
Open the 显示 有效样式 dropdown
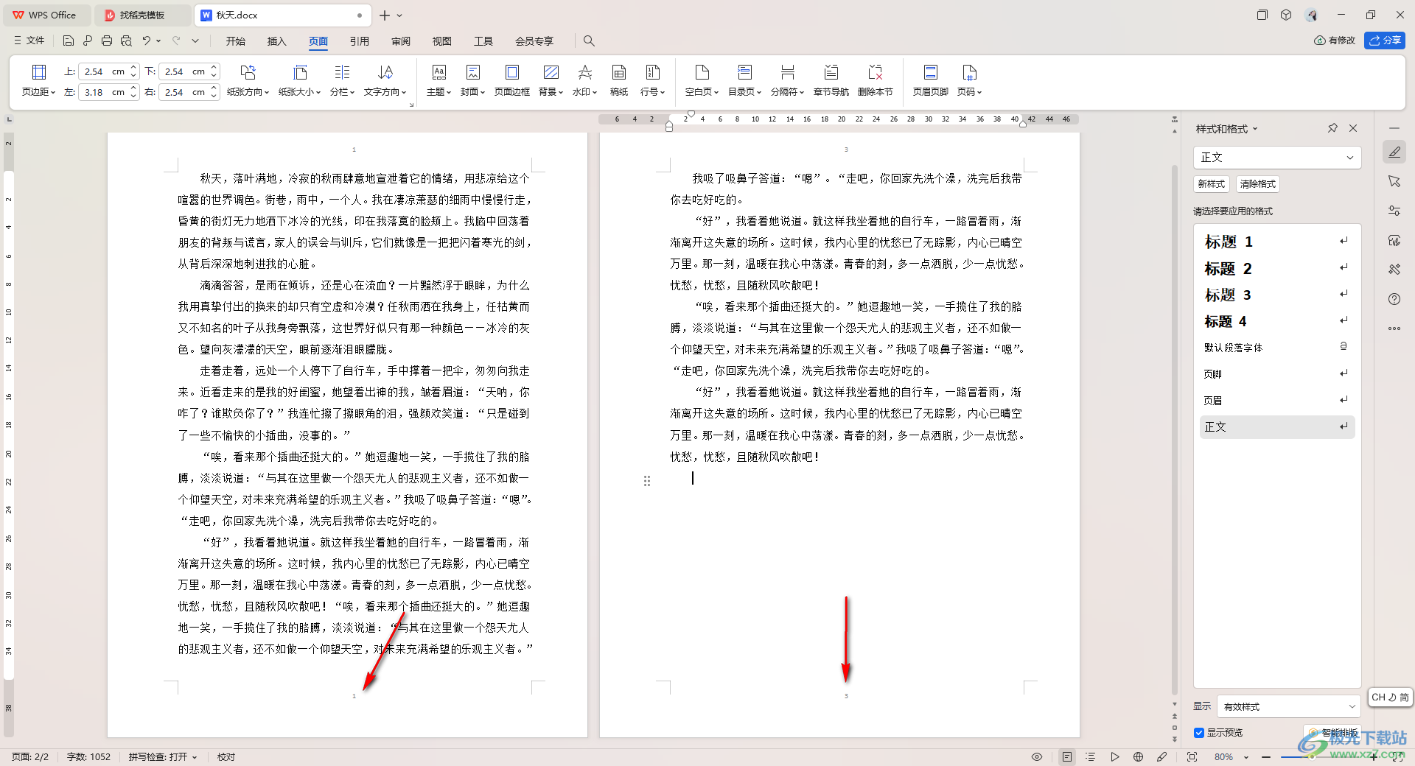tap(1288, 706)
